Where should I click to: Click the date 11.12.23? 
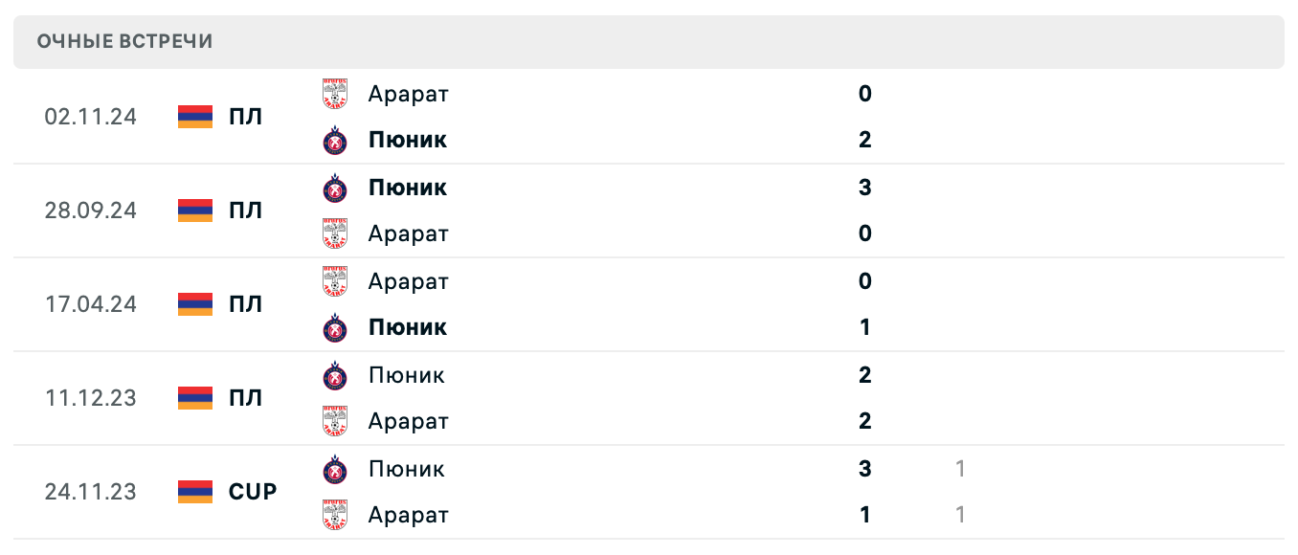point(91,398)
